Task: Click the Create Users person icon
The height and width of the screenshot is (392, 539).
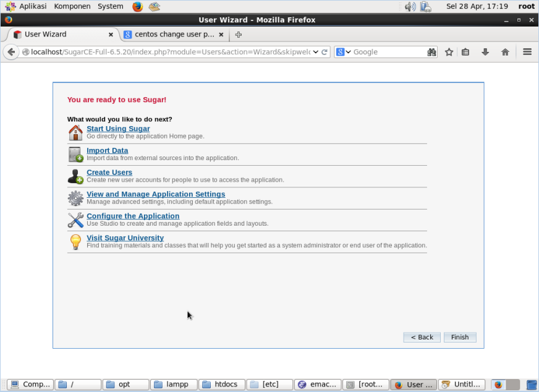Action: click(75, 176)
